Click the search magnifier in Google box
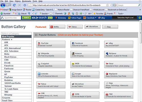142x102 pixels. click(x=139, y=5)
